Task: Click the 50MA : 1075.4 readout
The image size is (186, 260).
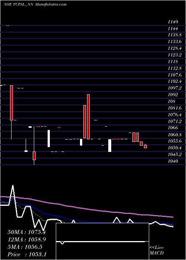Action: click(26, 232)
